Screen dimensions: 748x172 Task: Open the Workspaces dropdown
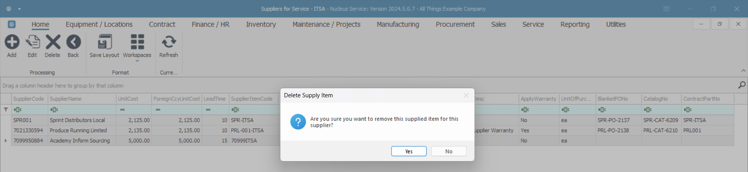pos(137,47)
